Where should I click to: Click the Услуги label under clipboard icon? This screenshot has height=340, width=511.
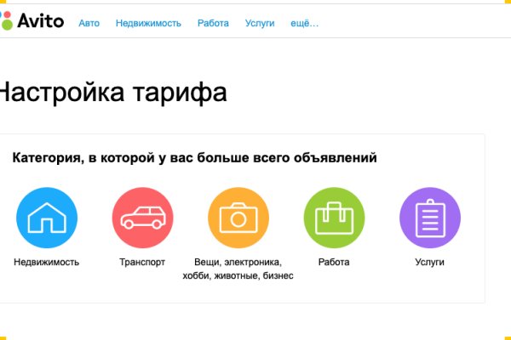click(430, 262)
